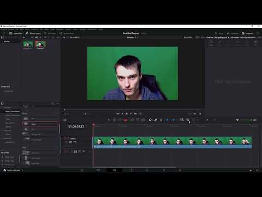This screenshot has height=197, width=262.
Task: Select Video Transitions in effects tree
Action: click(x=13, y=112)
